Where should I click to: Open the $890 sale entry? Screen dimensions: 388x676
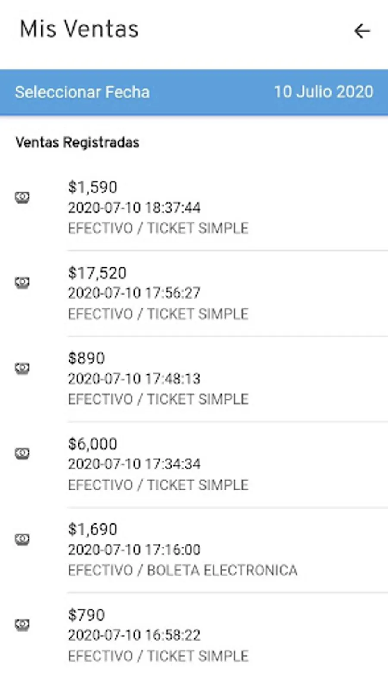point(86,358)
